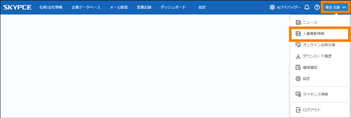The height and width of the screenshot is (118, 351).
Task: Open notifications with the bell icon
Action: click(307, 7)
